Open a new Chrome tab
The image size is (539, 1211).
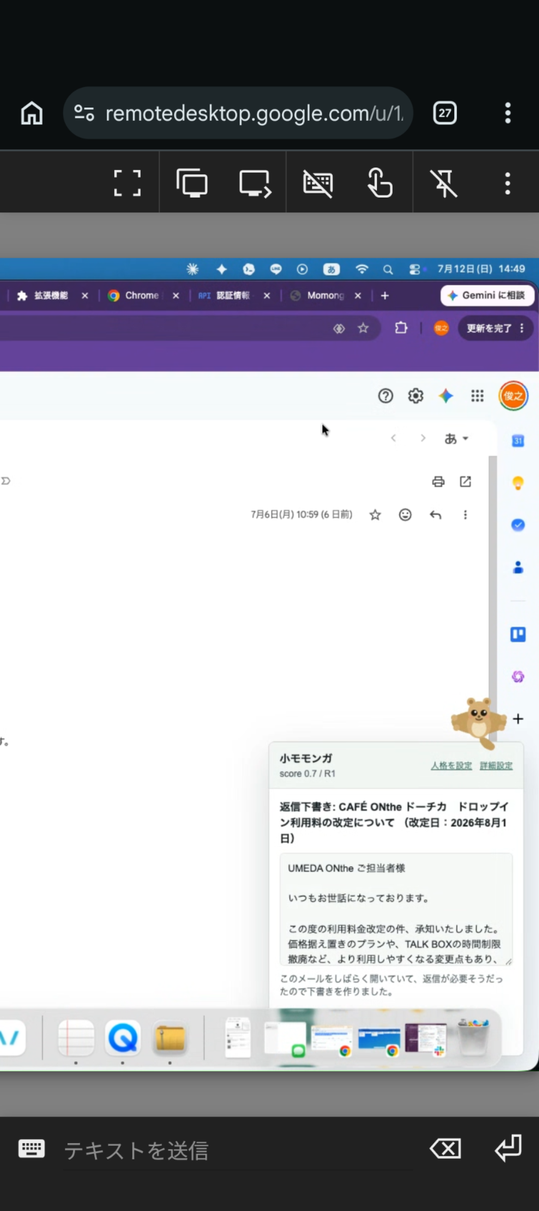pos(385,296)
